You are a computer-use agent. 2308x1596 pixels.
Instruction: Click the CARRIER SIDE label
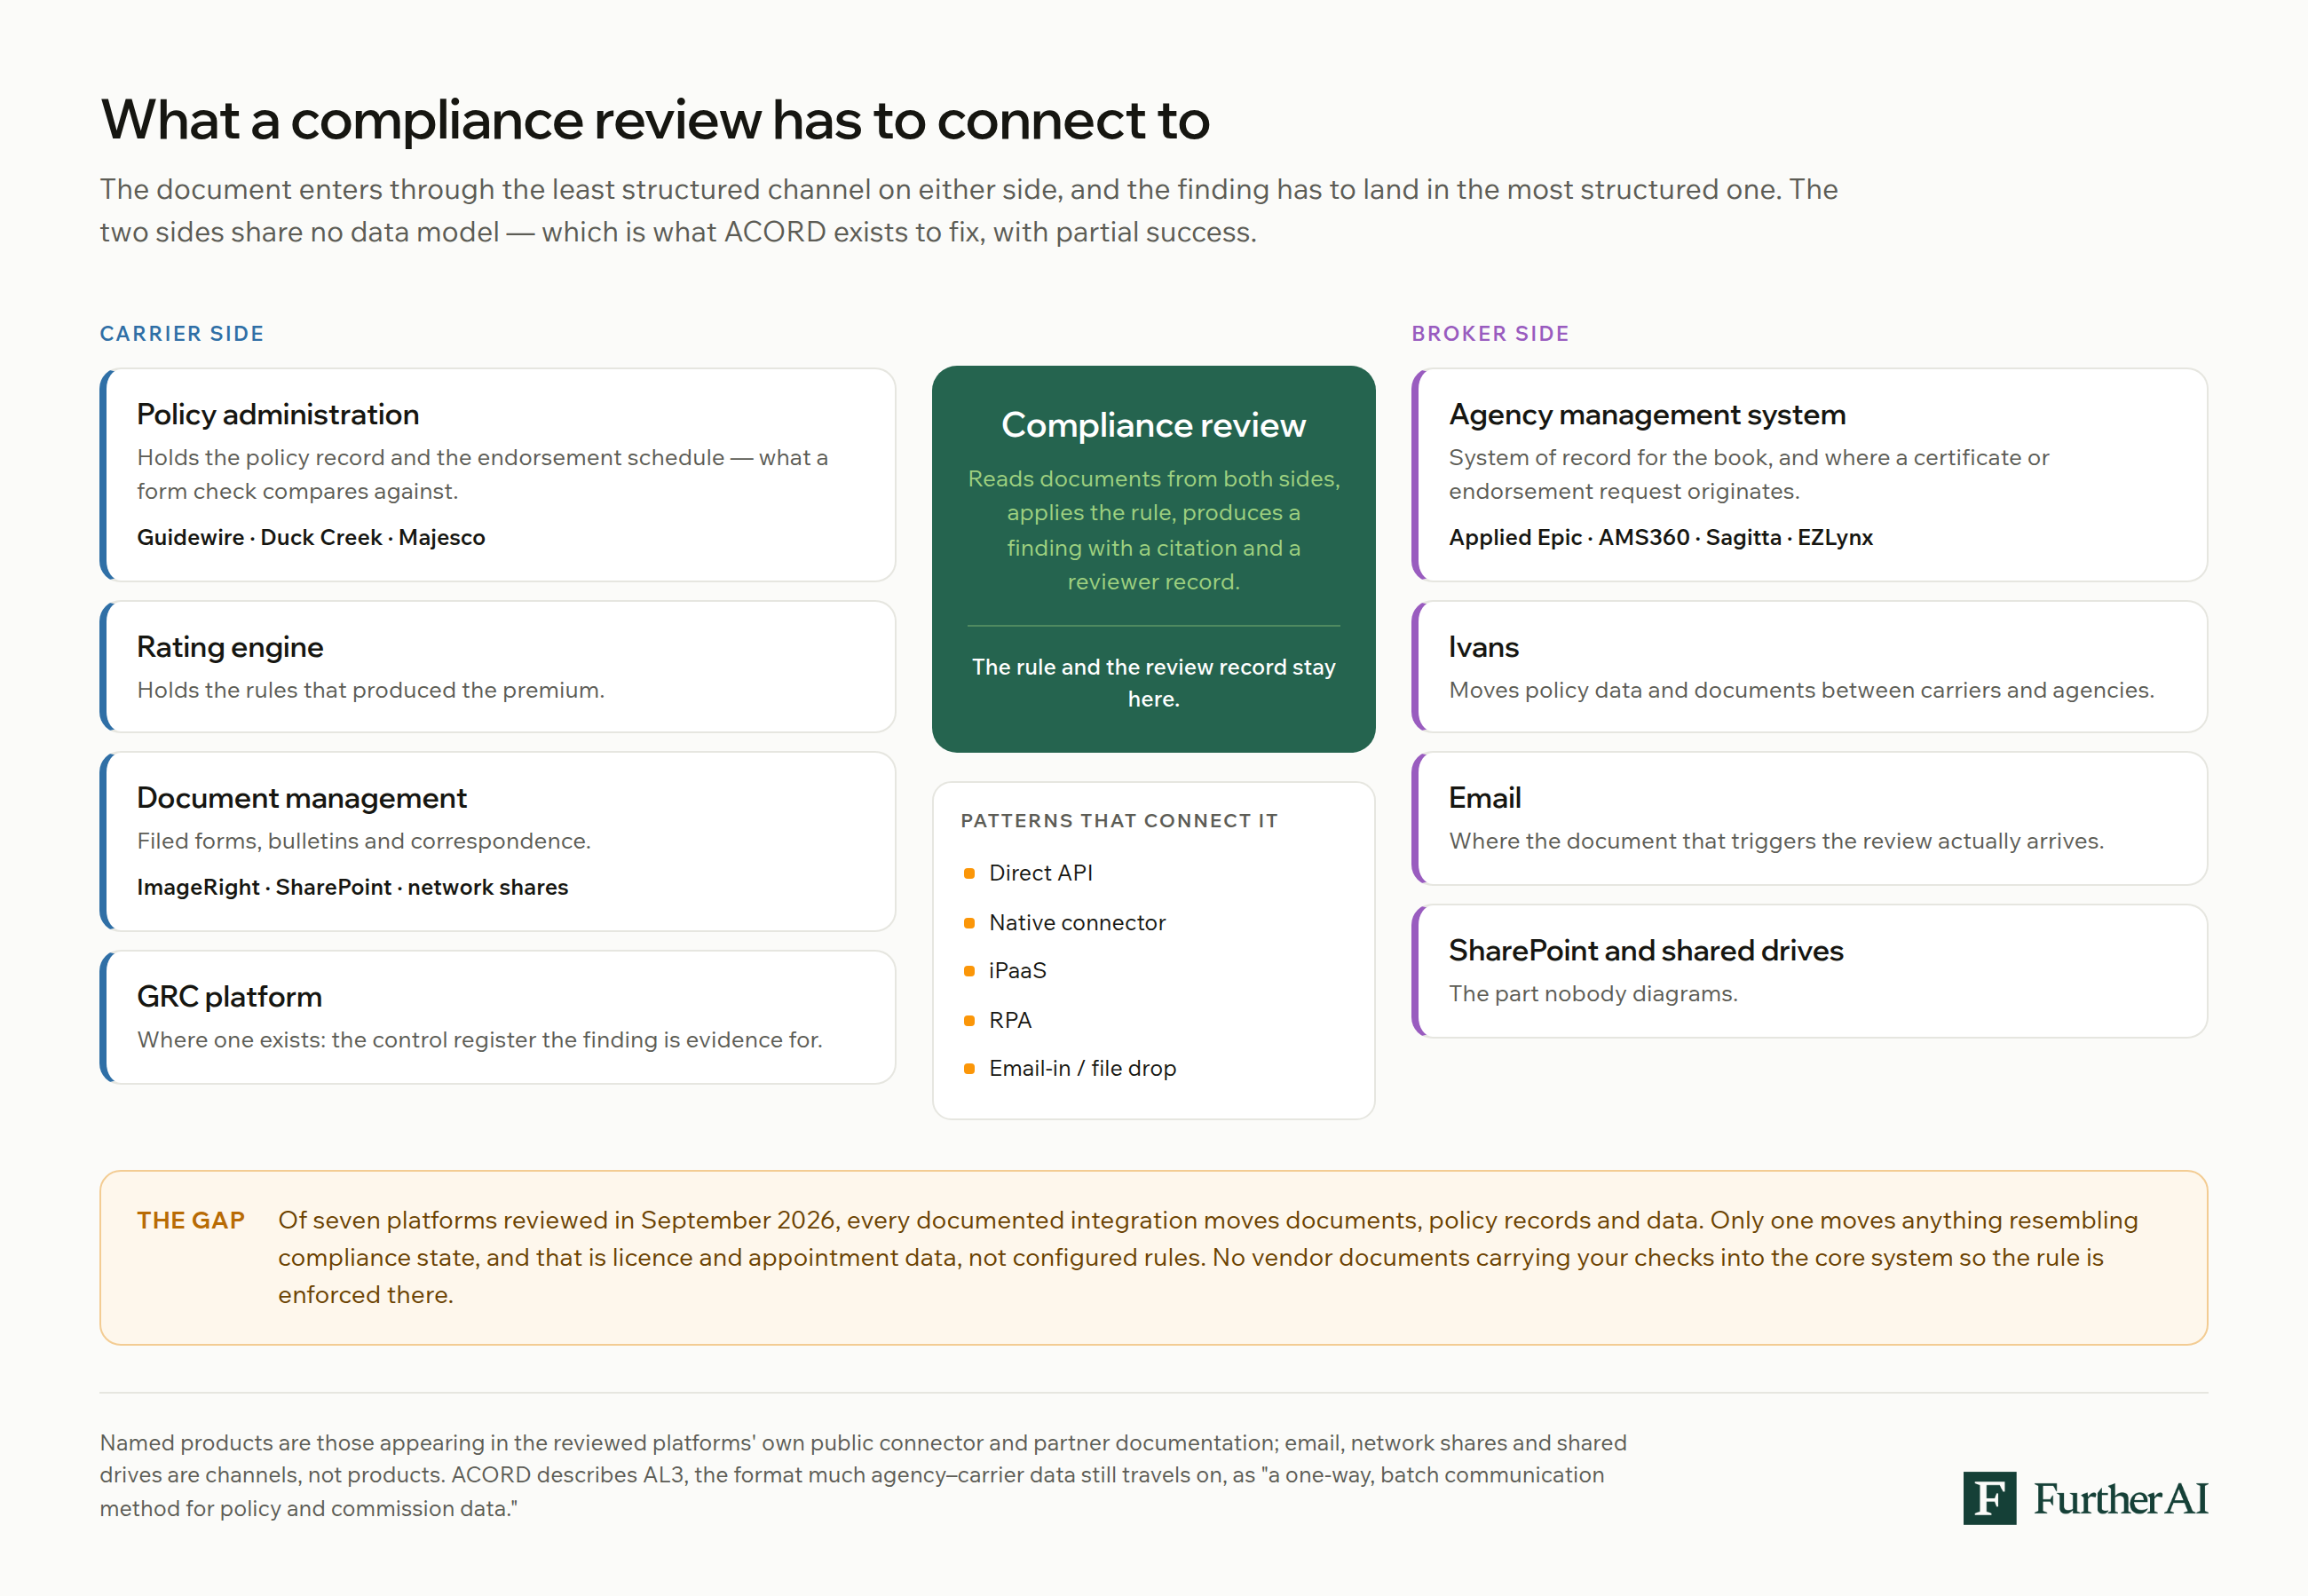(182, 333)
